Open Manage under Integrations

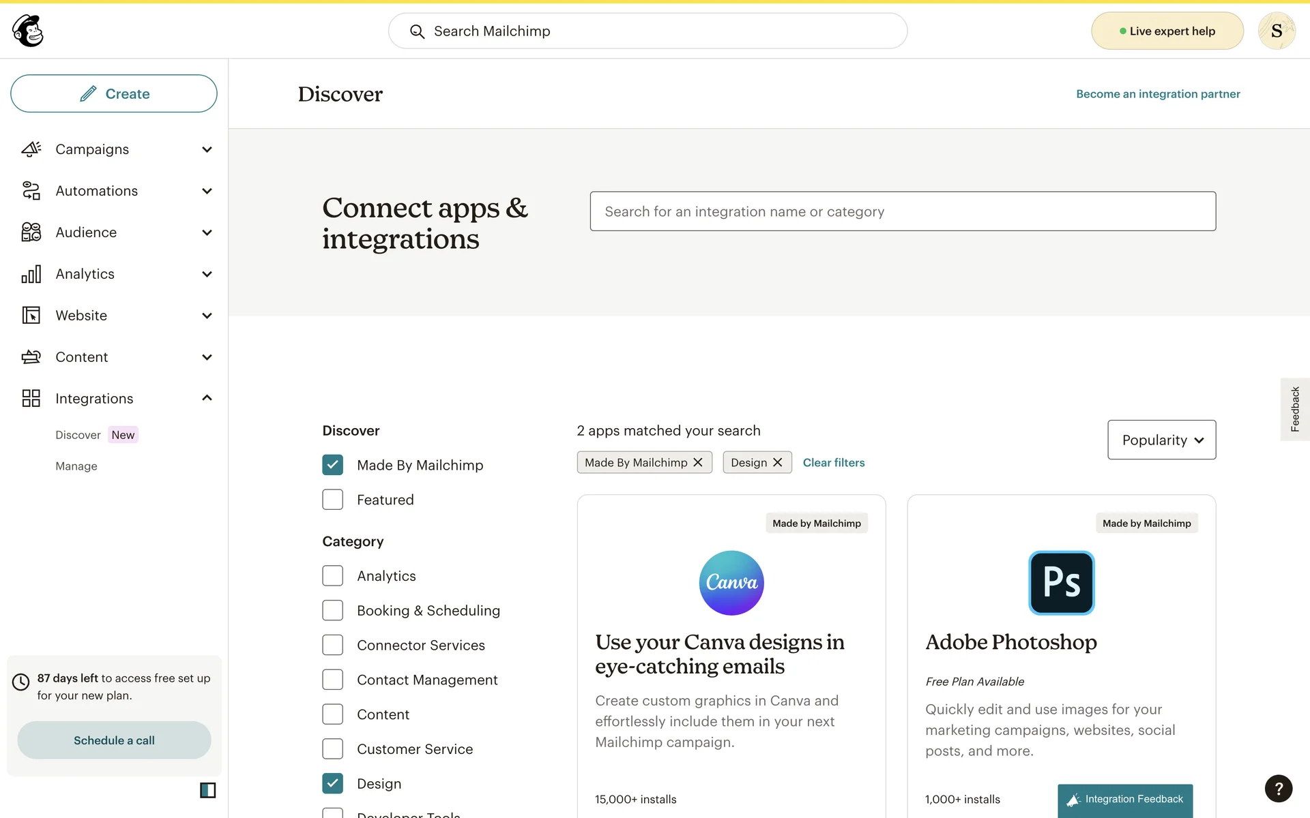76,466
